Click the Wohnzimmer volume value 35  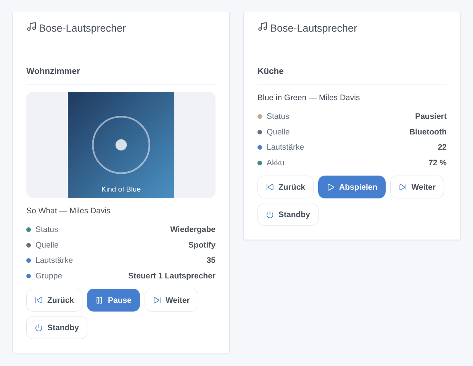211,260
